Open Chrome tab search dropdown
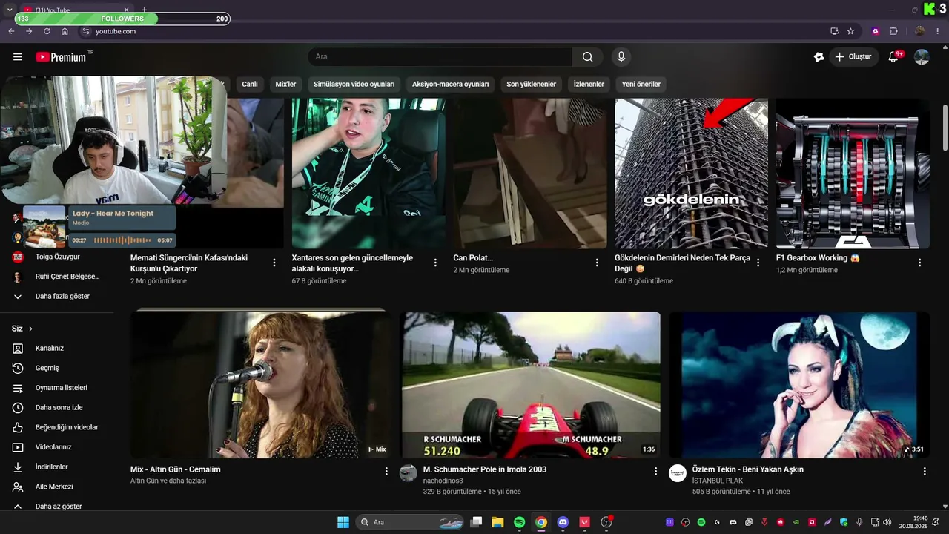The width and height of the screenshot is (949, 534). coord(9,10)
